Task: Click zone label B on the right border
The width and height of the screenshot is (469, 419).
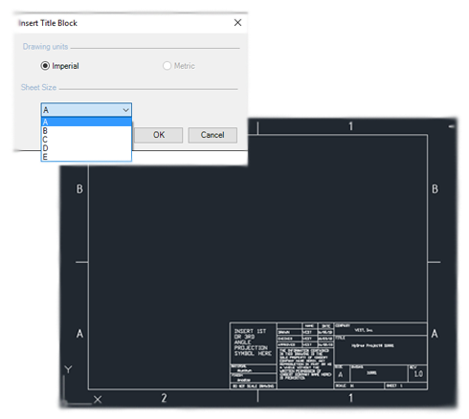Action: coord(435,189)
